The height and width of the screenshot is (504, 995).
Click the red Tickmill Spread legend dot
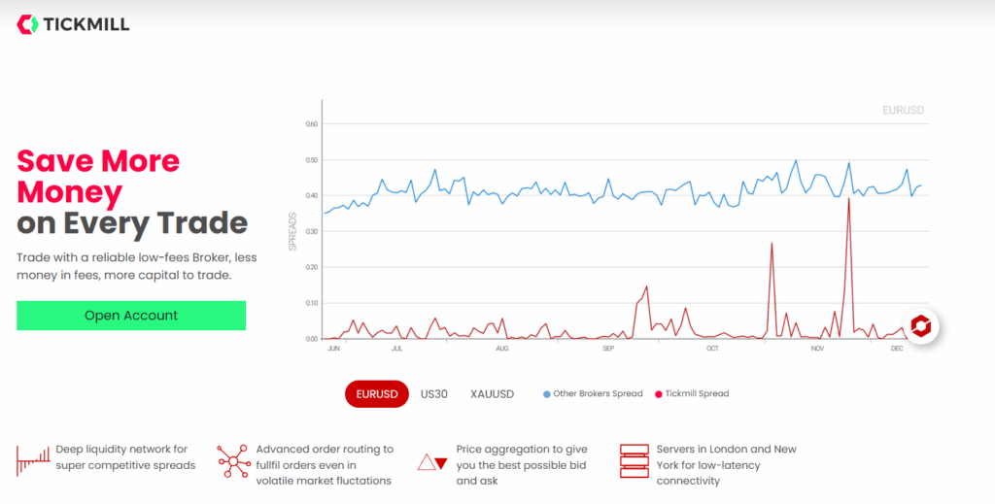(x=659, y=394)
